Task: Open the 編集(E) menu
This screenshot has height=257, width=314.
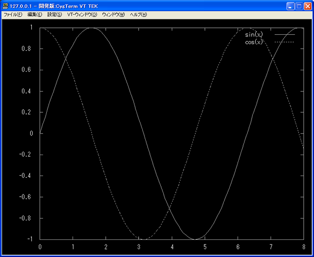Action: (35, 15)
